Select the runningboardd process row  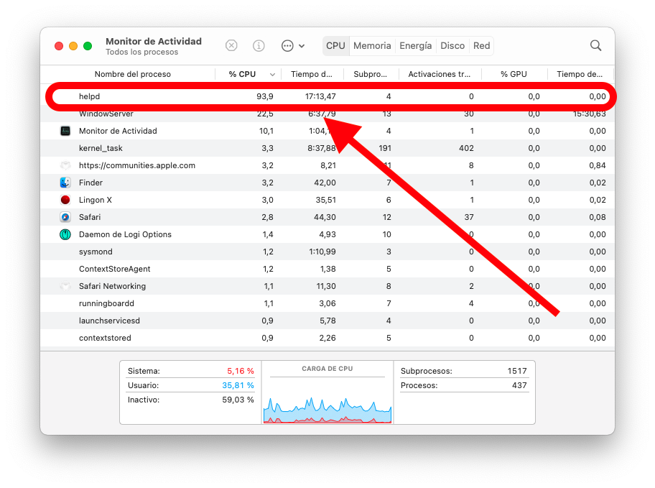coord(327,303)
